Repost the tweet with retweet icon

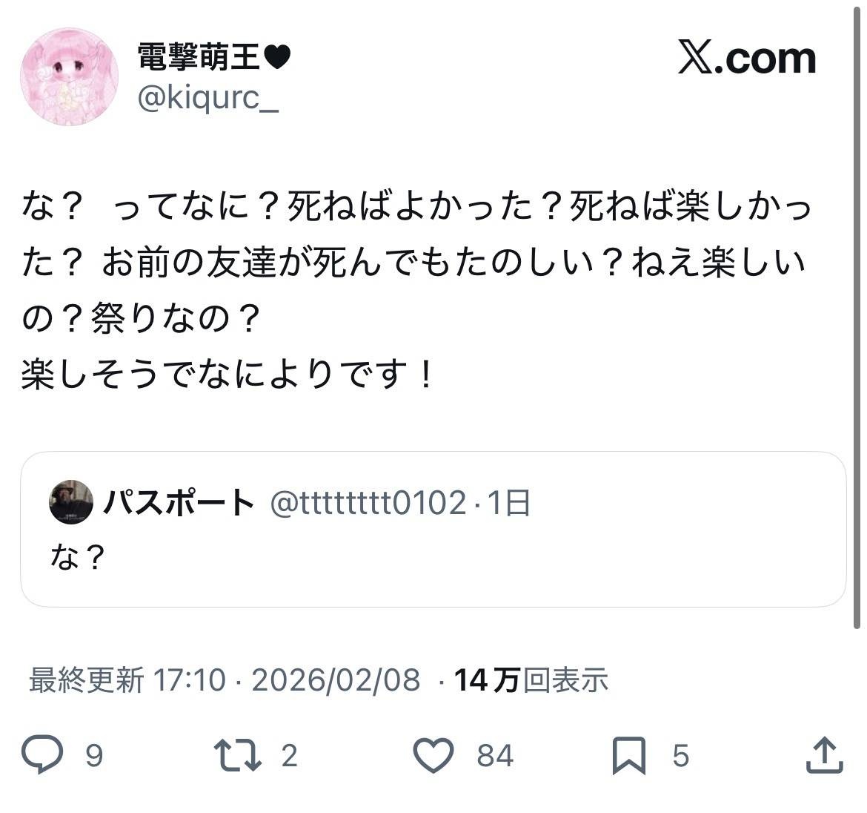tap(238, 755)
